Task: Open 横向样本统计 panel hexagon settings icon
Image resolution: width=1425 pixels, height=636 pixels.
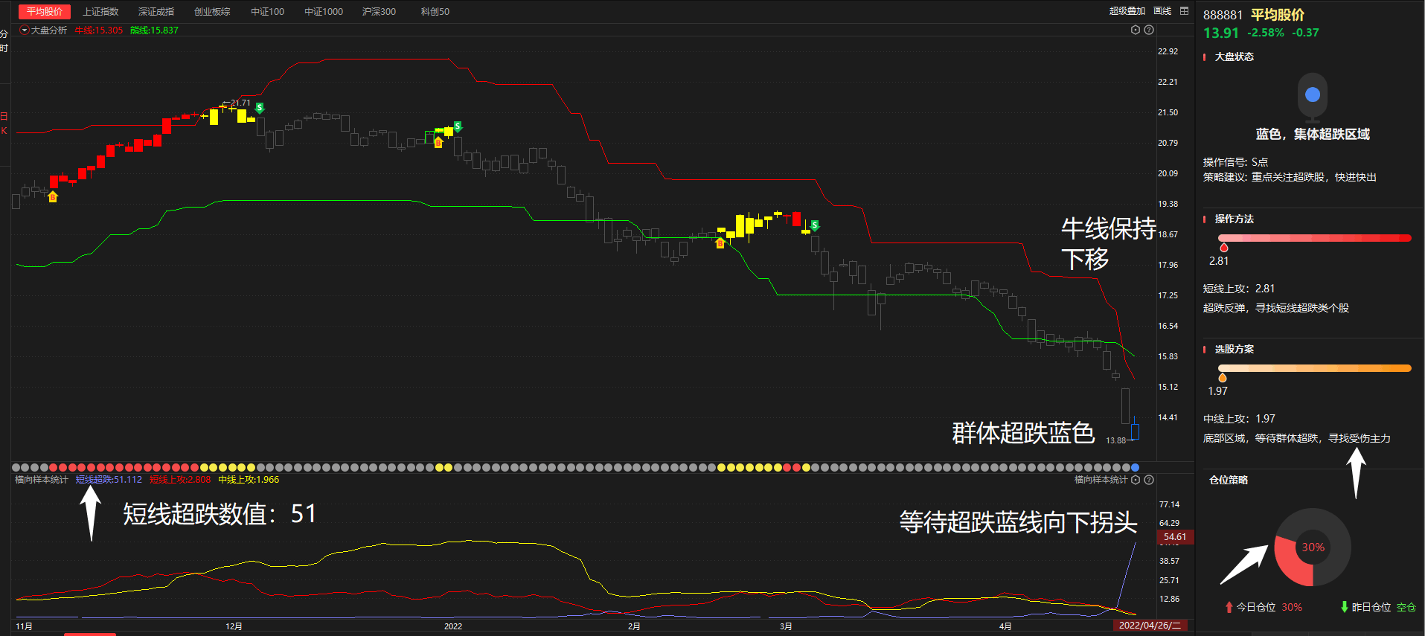Action: [1136, 480]
